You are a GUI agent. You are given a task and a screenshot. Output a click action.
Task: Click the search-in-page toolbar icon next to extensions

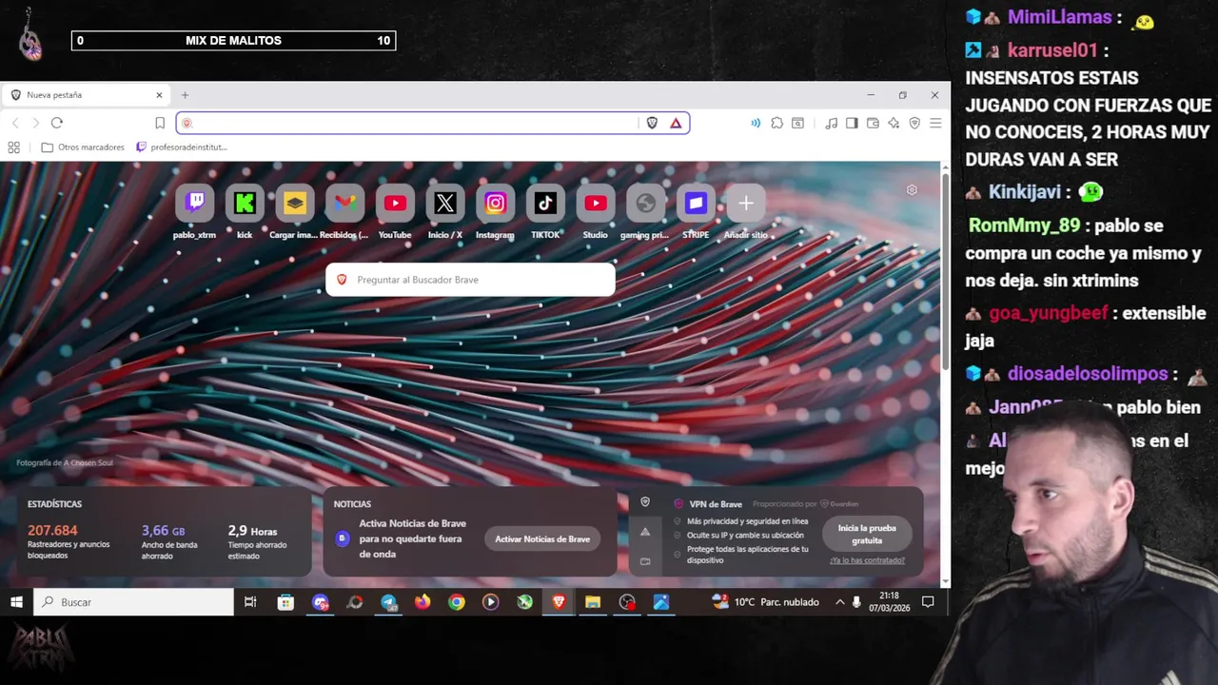pos(798,123)
